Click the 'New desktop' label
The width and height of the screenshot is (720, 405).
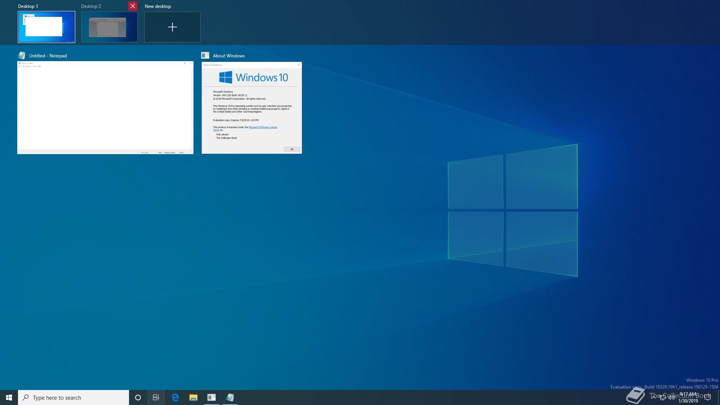coord(158,6)
